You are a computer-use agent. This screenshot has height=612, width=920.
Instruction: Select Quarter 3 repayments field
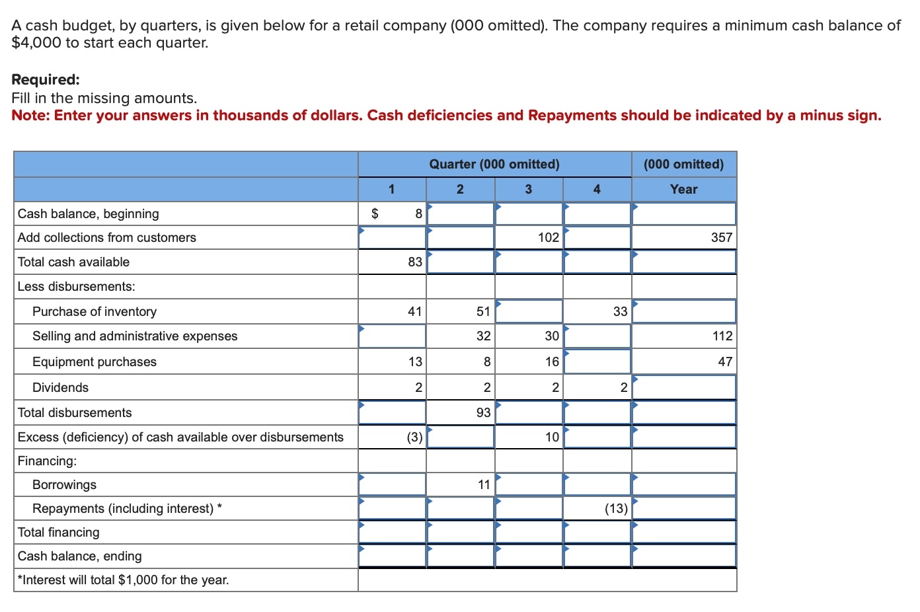click(529, 508)
